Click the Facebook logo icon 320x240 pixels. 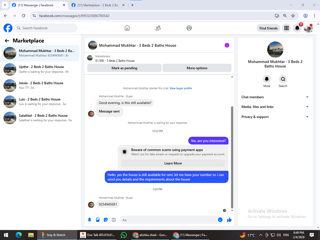tap(8, 28)
